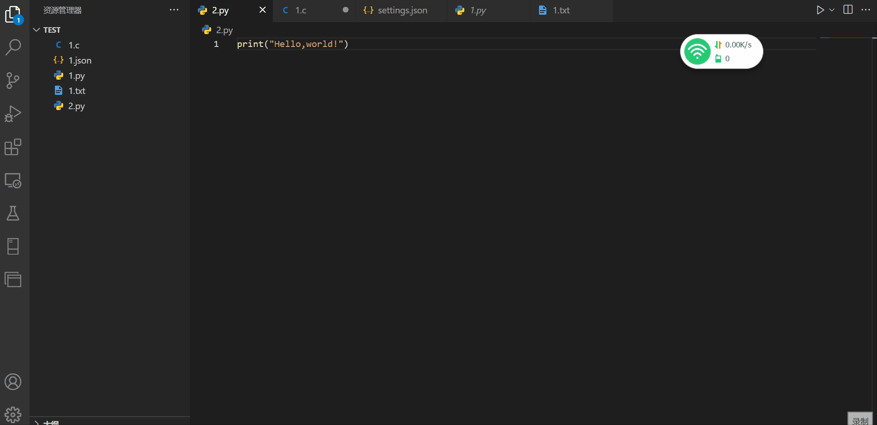
Task: Open the Explorer views ... menu
Action: coord(174,10)
